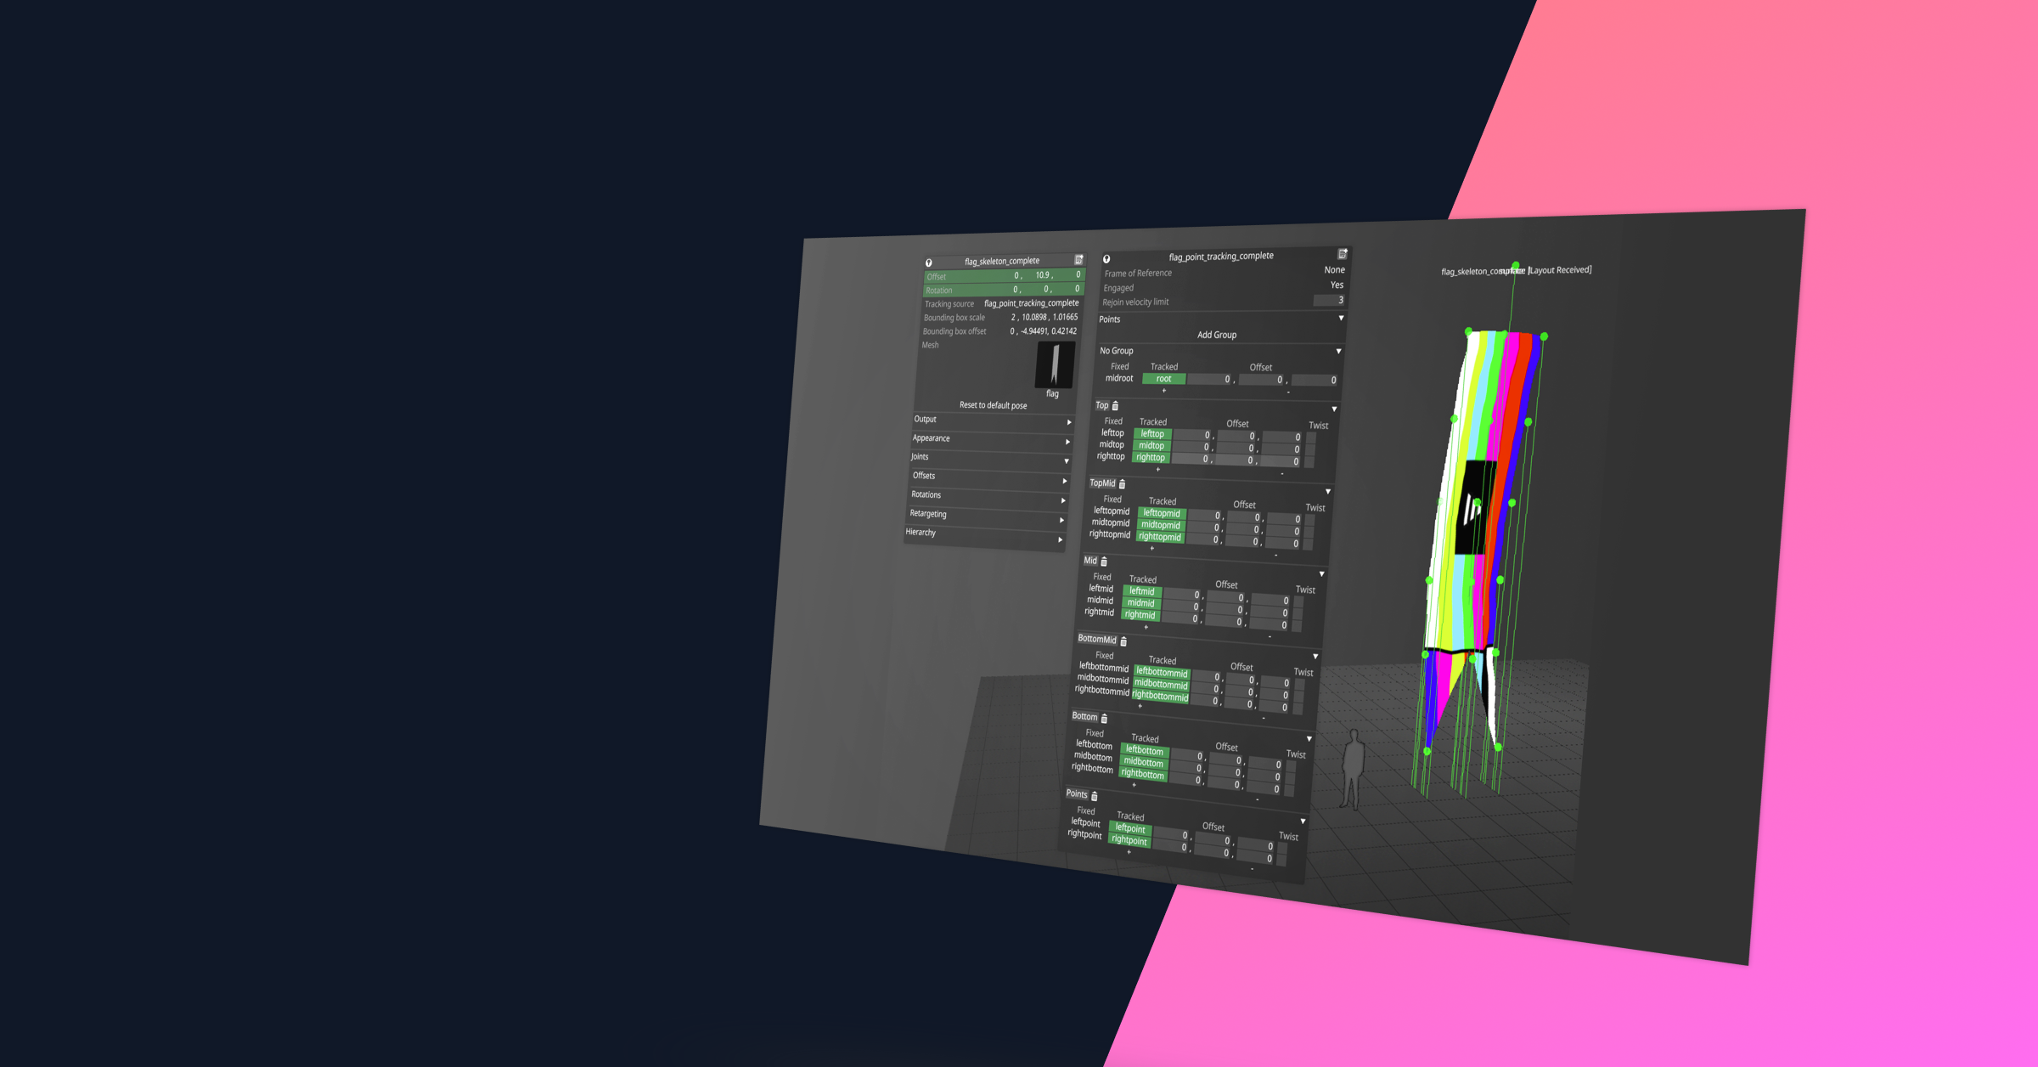2038x1067 pixels.
Task: Select the green rightbottommid tracked point
Action: click(1160, 696)
